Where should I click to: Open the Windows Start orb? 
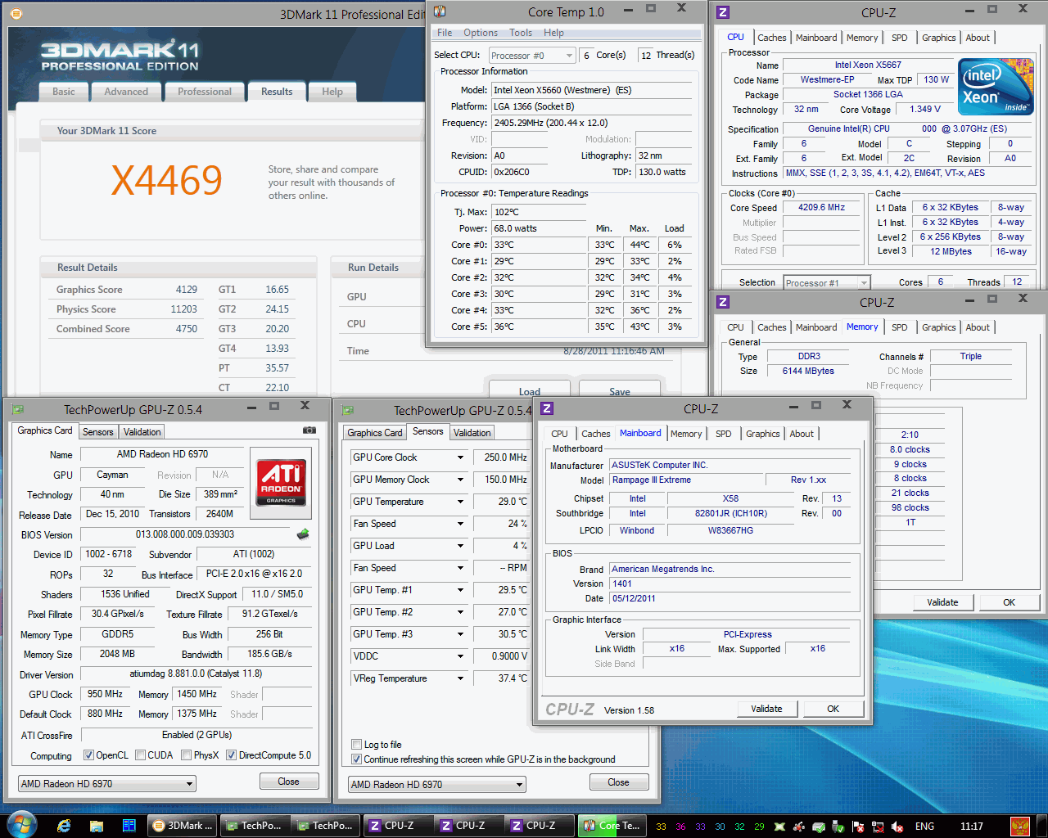point(21,825)
